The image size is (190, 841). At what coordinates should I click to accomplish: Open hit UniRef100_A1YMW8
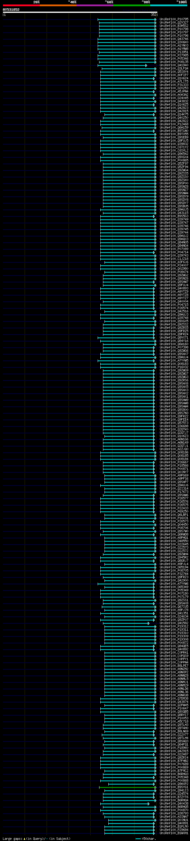[174, 49]
